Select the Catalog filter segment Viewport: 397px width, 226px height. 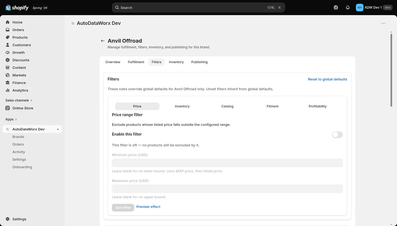227,106
